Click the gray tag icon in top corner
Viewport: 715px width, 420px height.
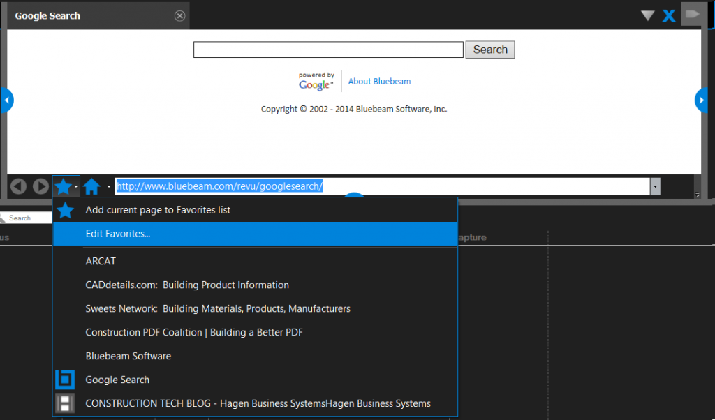pyautogui.click(x=693, y=14)
